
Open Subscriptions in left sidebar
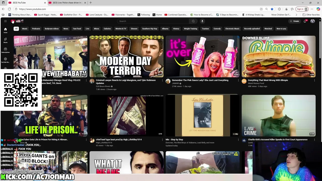[x=5, y=50]
